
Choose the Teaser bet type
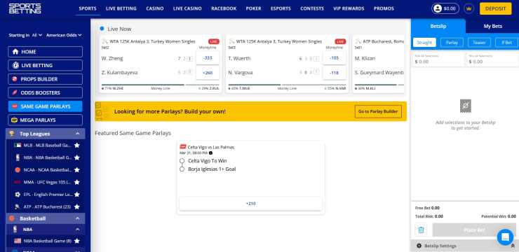(x=479, y=43)
